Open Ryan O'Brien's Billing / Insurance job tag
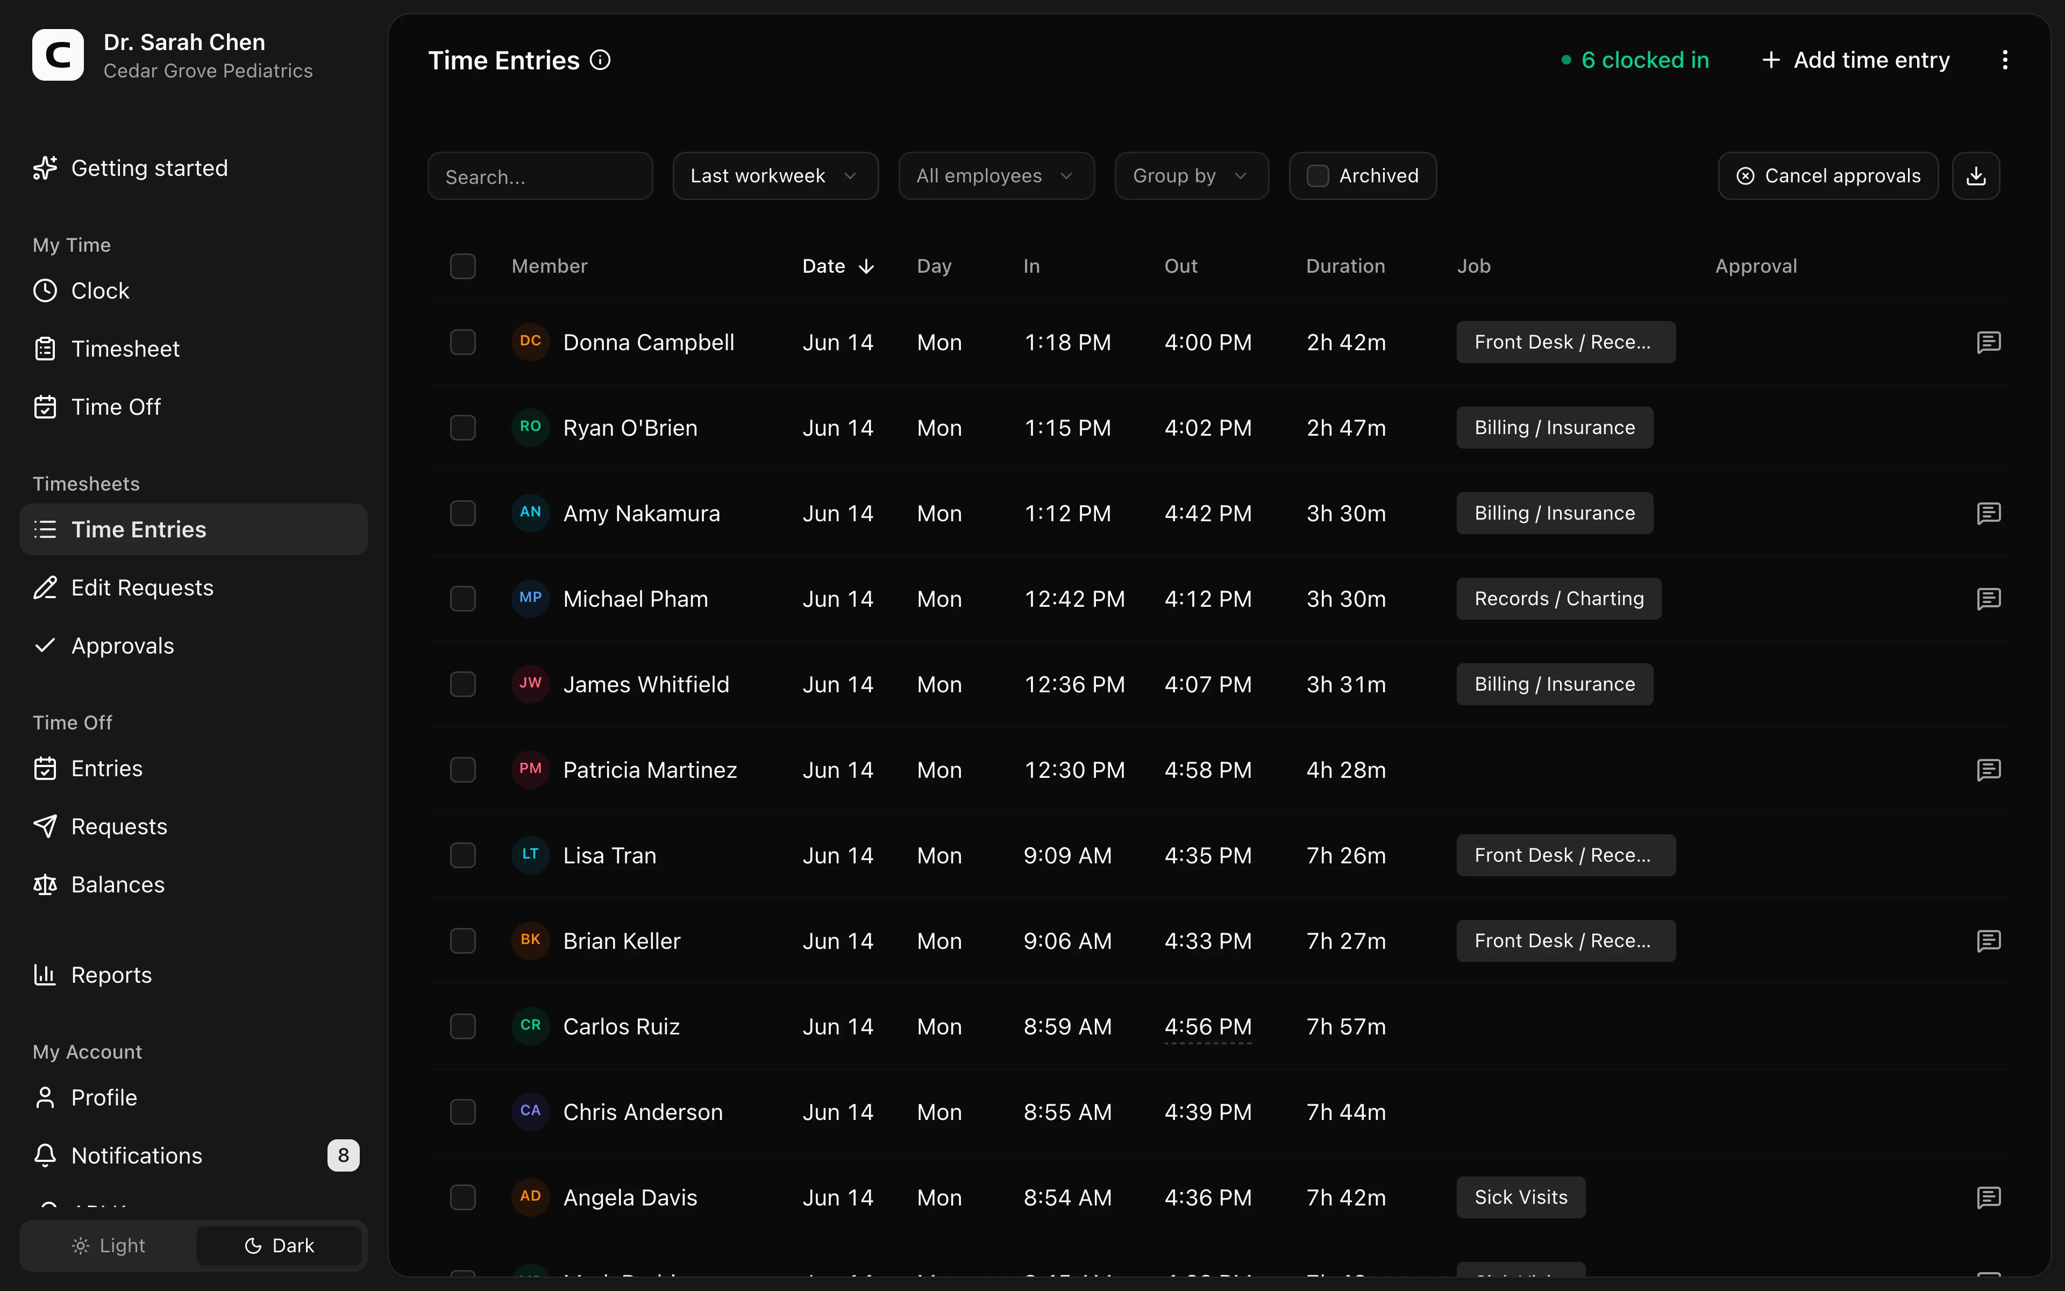Viewport: 2065px width, 1291px height. (1554, 428)
